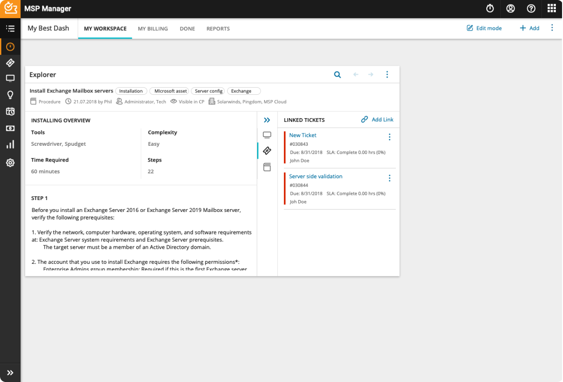
Task: Select the Installation tag
Action: pyautogui.click(x=131, y=91)
